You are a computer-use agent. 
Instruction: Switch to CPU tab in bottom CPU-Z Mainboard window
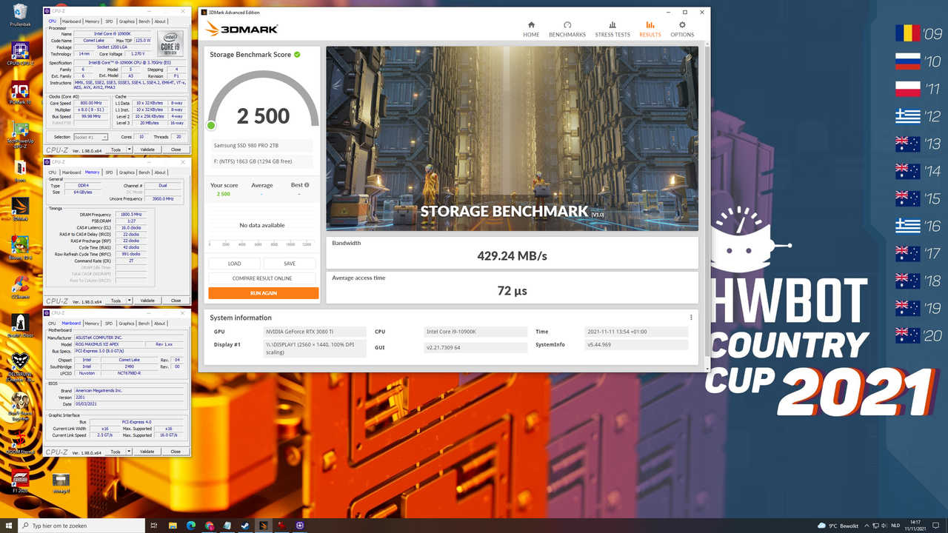coord(52,324)
